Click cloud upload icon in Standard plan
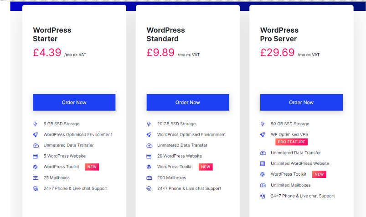Image resolution: width=366 pixels, height=217 pixels. pos(149,145)
